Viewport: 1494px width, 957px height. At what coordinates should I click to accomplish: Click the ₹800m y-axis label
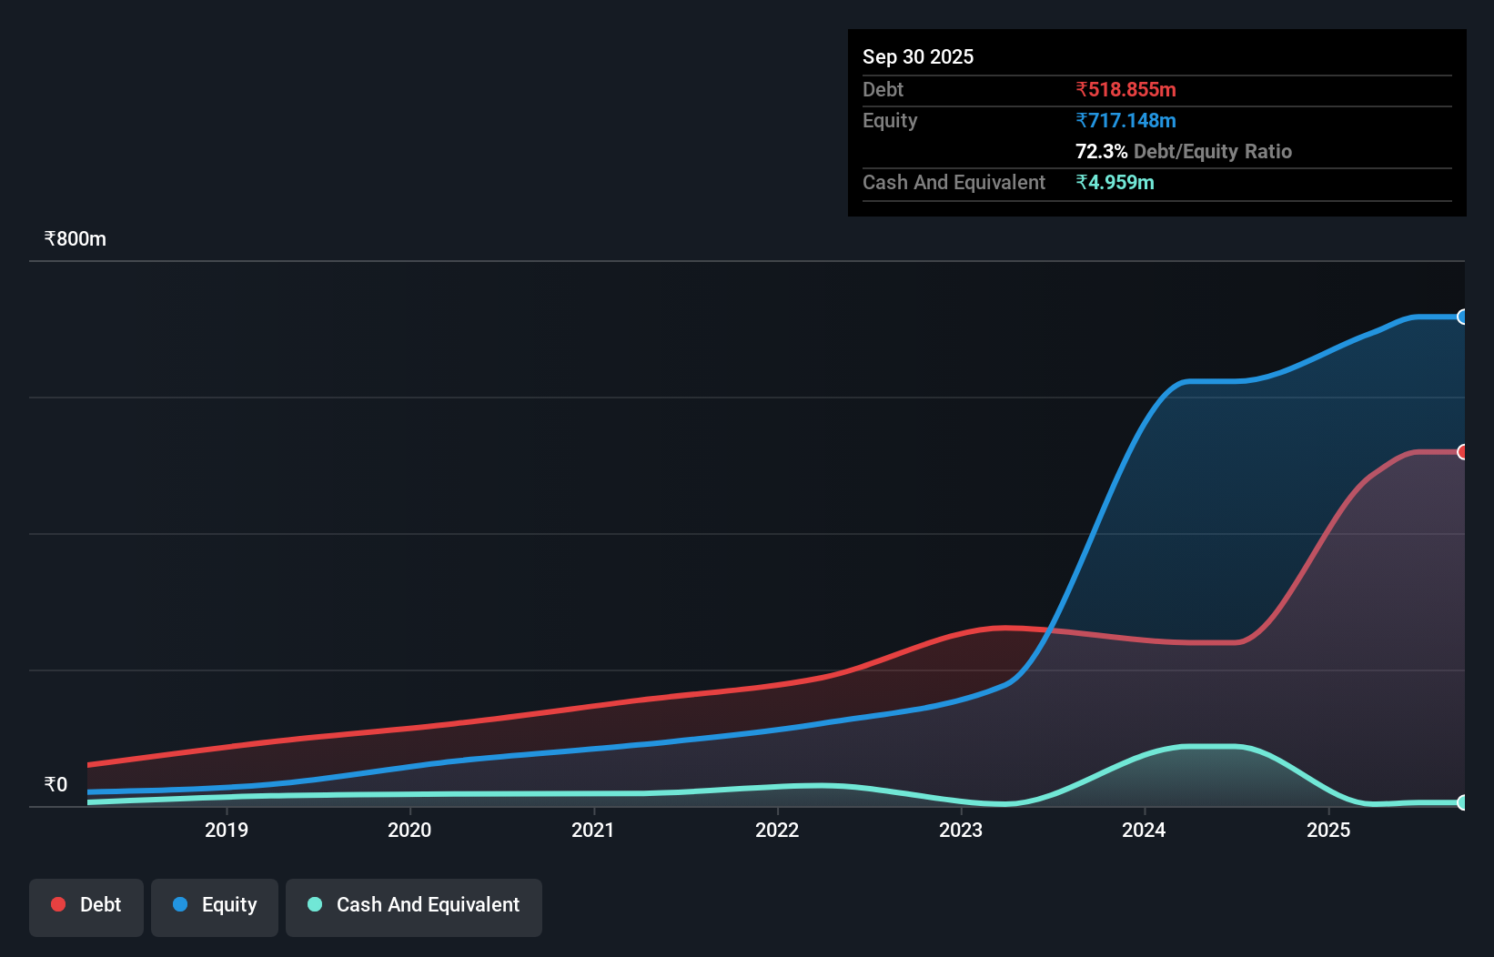point(76,239)
